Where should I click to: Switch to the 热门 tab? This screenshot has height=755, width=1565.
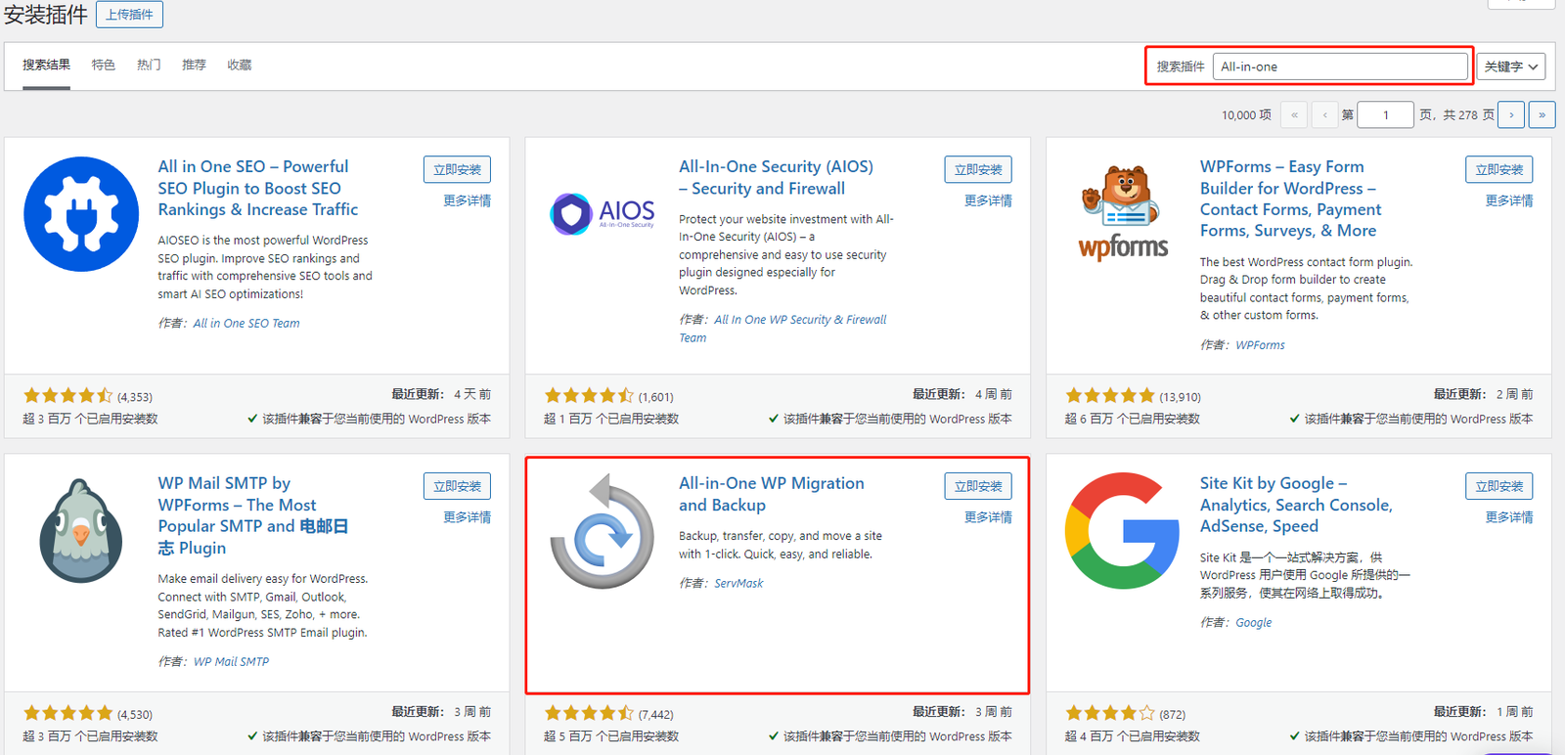149,65
